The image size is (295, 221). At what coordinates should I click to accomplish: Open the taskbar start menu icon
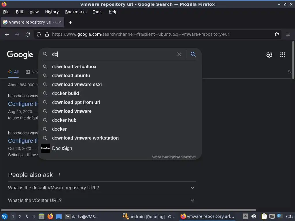[5, 216]
